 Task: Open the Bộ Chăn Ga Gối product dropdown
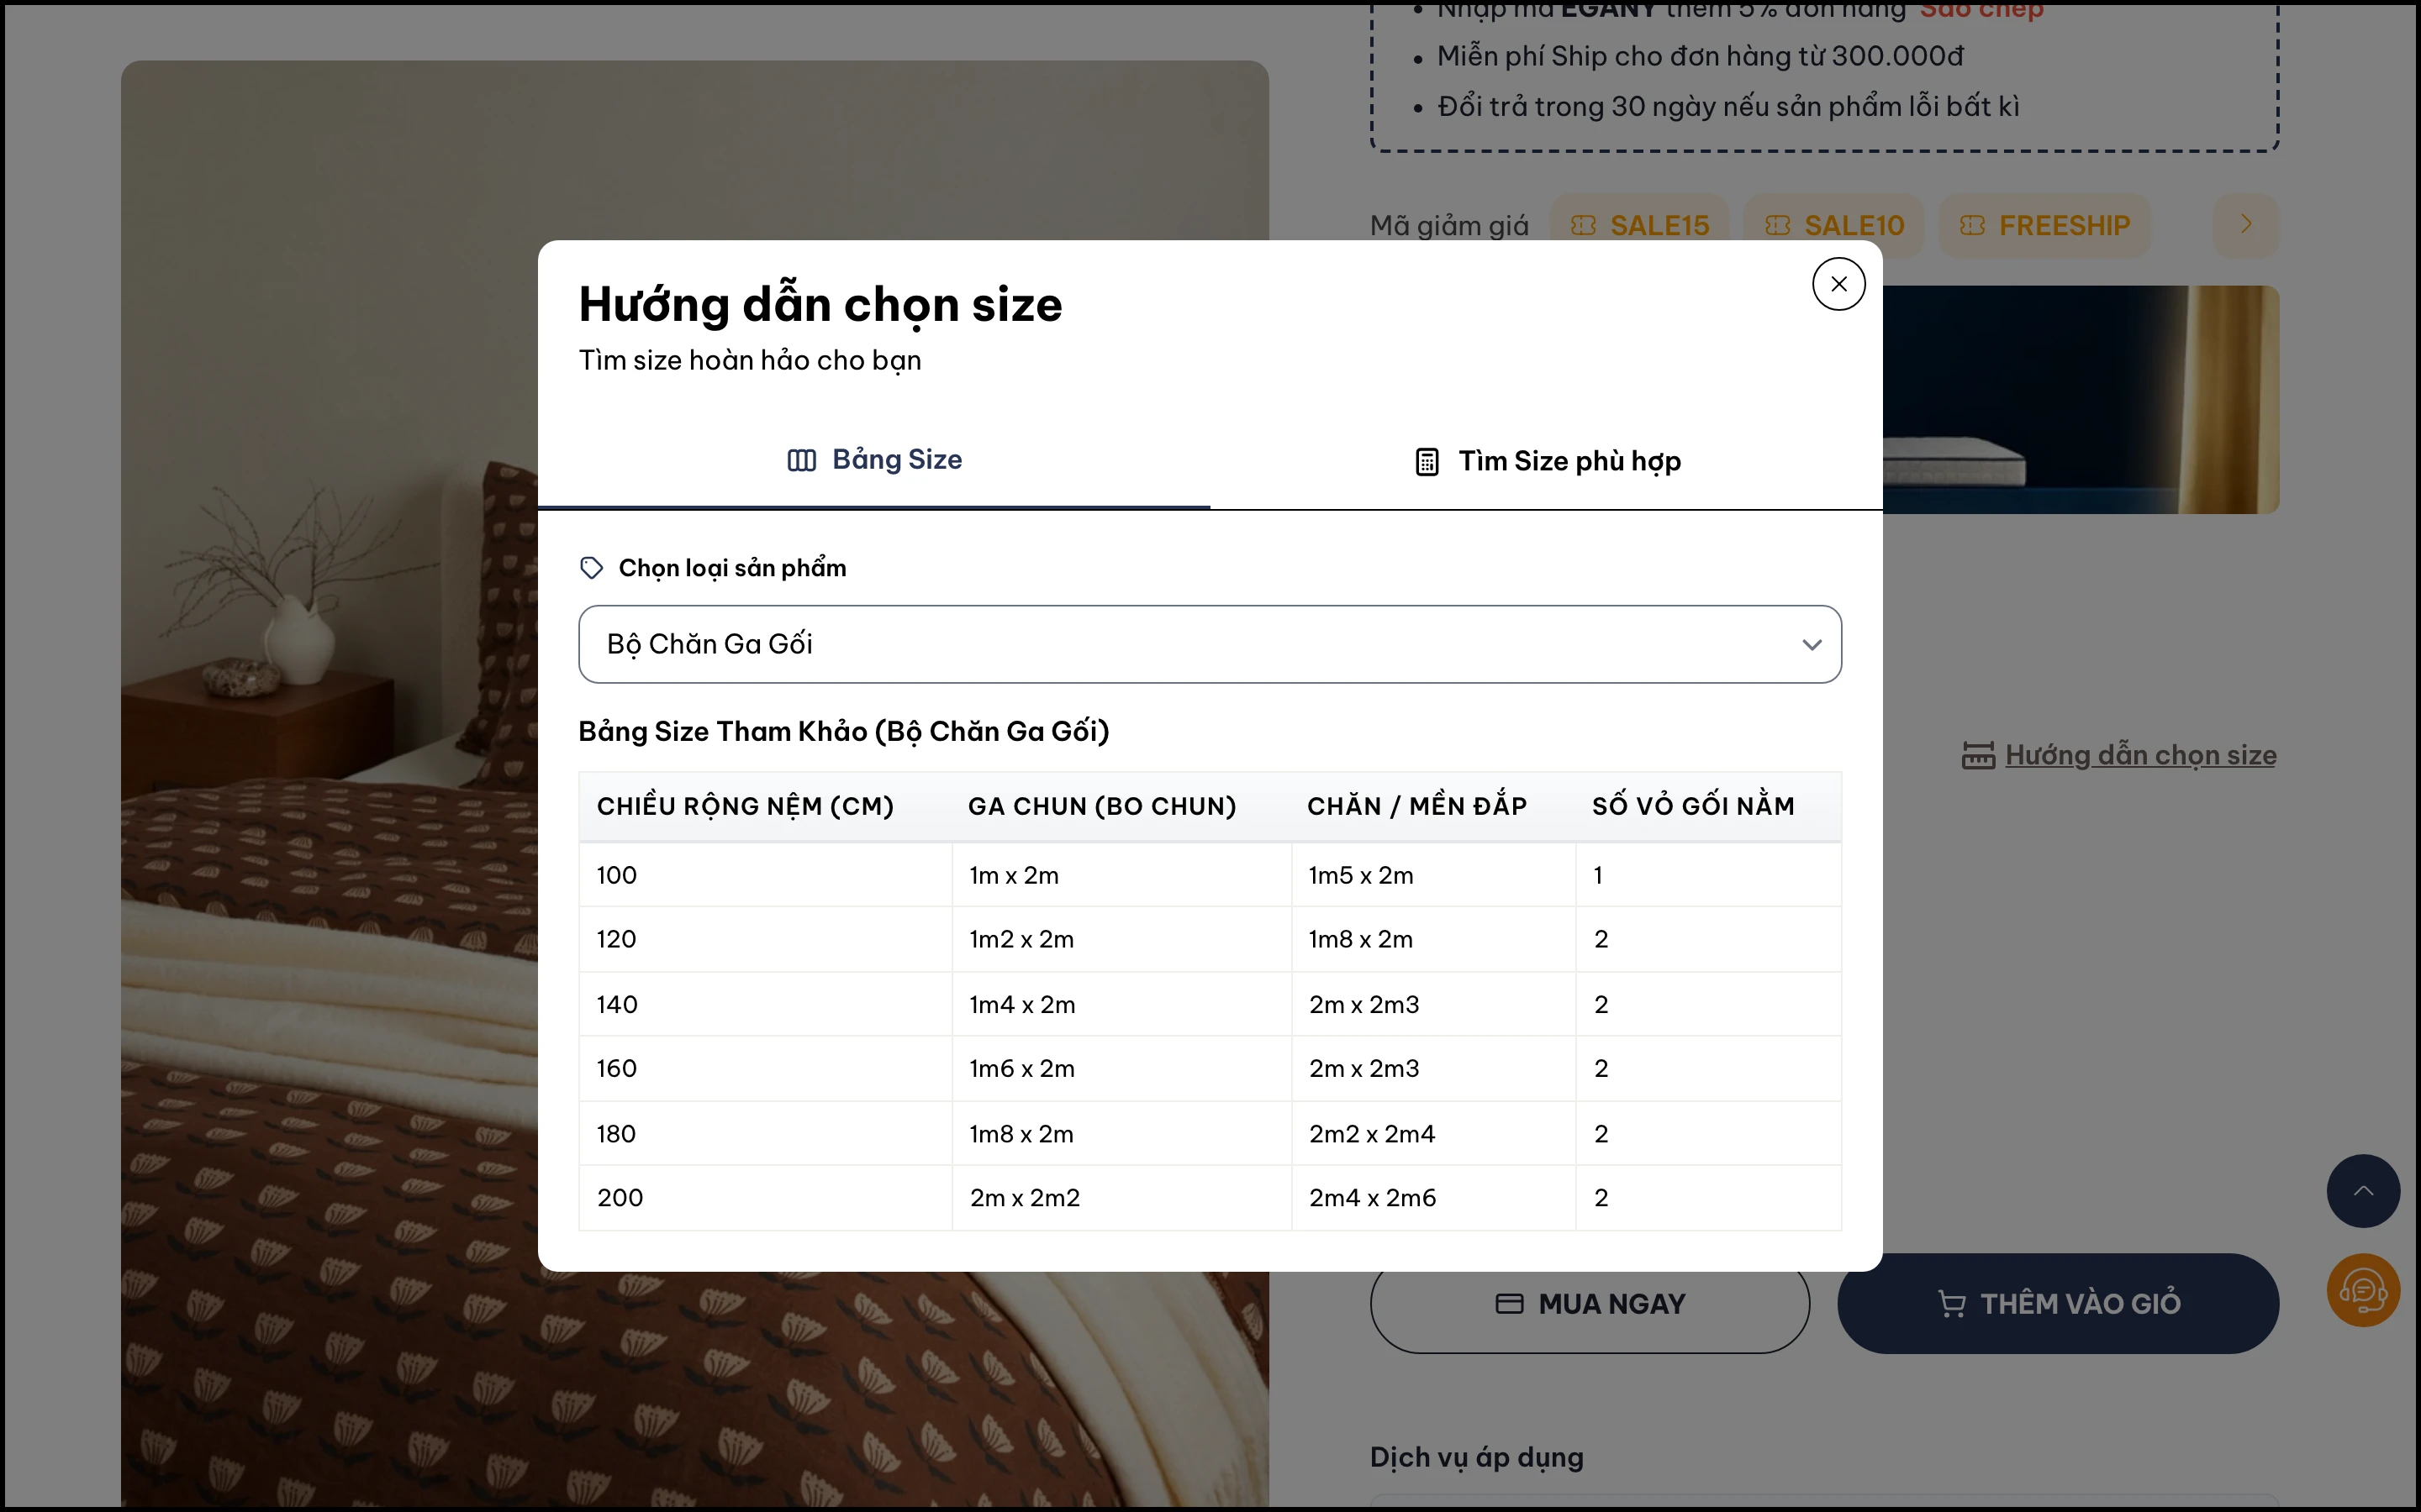tap(1210, 644)
